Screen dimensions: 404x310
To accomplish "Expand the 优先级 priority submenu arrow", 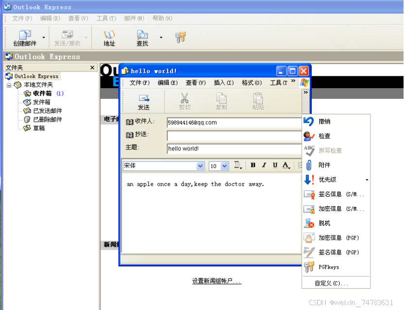I will click(x=367, y=180).
